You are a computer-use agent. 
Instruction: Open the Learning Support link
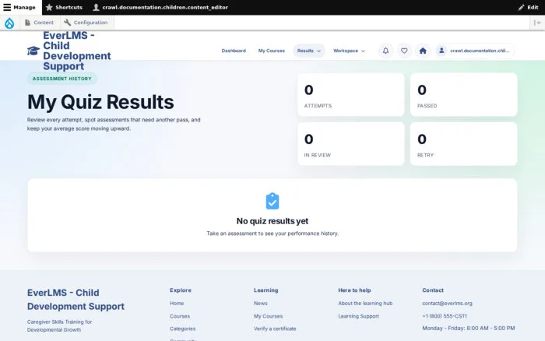359,316
